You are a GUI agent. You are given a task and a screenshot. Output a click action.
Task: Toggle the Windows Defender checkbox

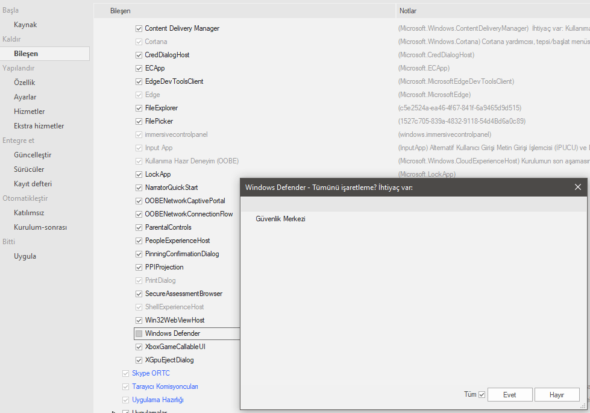[139, 333]
